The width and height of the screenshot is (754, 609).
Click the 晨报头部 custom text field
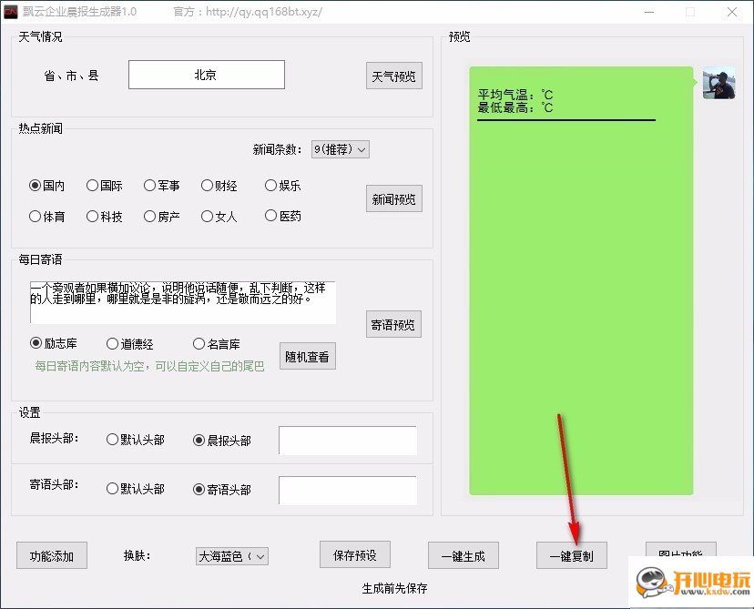pos(348,441)
